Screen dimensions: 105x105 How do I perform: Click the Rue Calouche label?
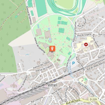point(37,100)
